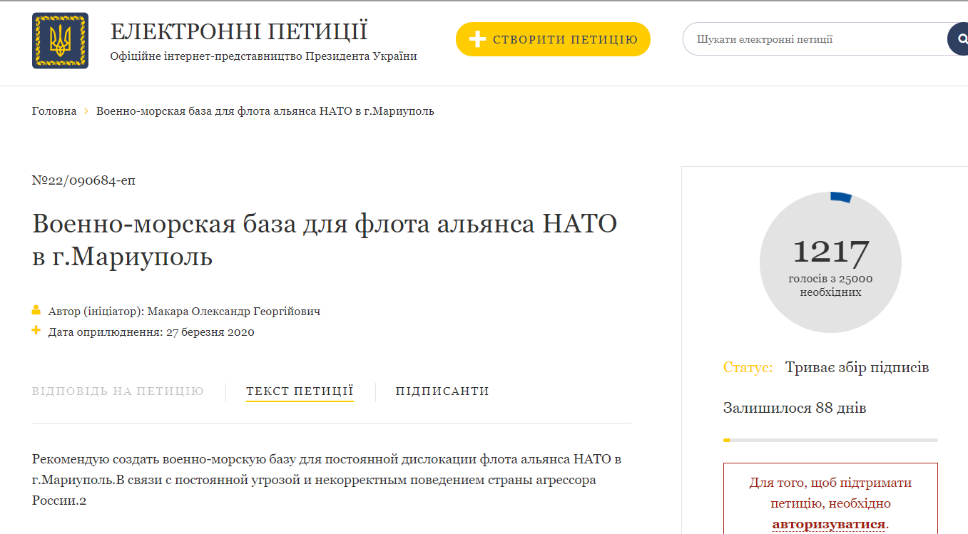The image size is (968, 534).
Task: Click the circular 1217 votes counter
Action: point(830,262)
